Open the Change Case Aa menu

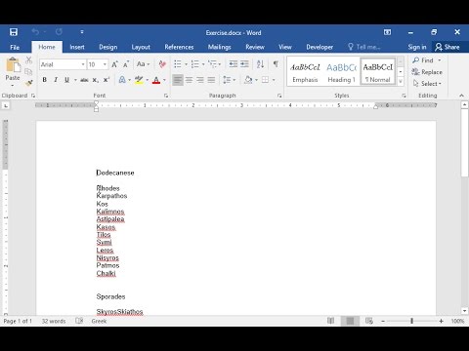coord(143,64)
